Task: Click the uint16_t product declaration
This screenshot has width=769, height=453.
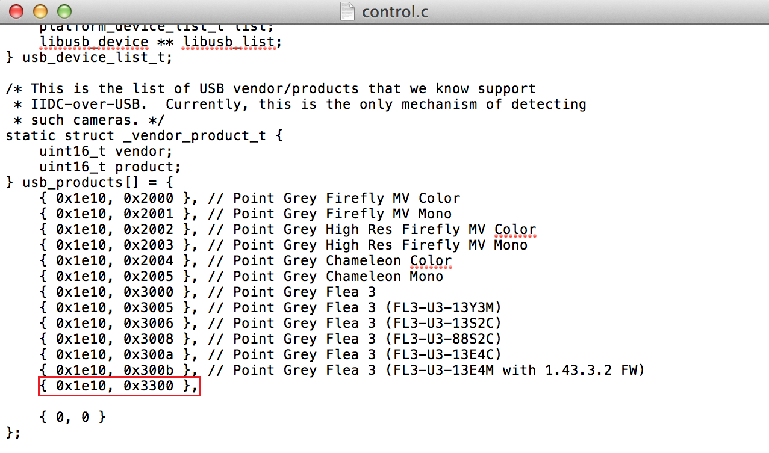Action: pos(110,167)
